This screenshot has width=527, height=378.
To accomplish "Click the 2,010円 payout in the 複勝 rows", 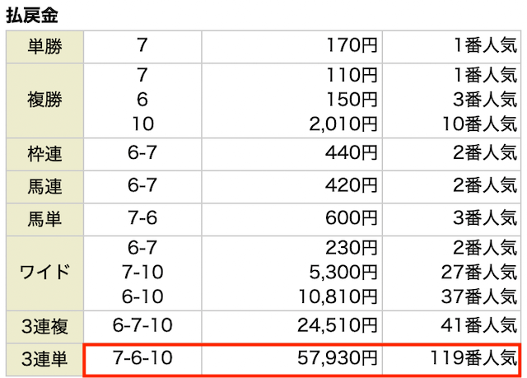I will (x=343, y=124).
